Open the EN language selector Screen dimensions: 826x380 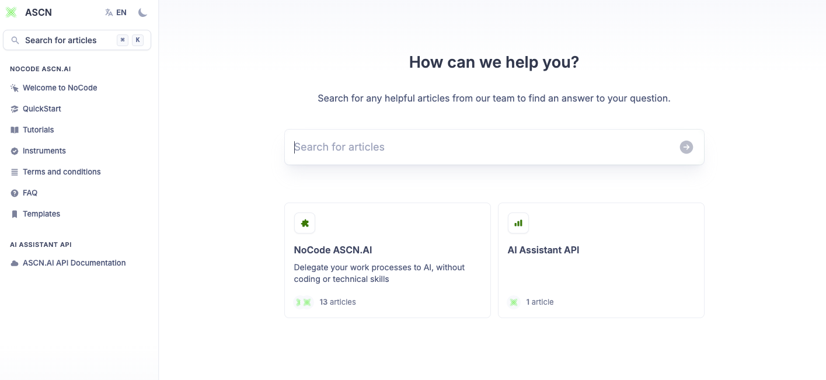pyautogui.click(x=116, y=12)
